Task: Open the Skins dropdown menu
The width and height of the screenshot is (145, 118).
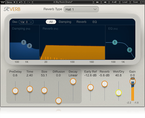Action: click(x=11, y=2)
